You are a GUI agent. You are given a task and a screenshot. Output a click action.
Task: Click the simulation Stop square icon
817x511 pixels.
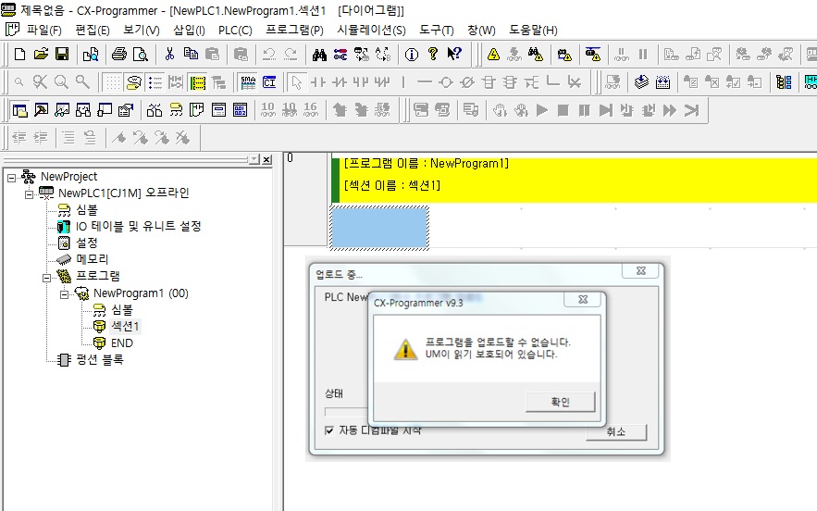(x=563, y=110)
